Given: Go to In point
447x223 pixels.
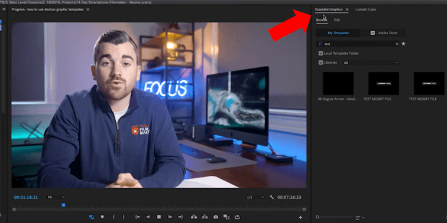Looking at the screenshot, I should pyautogui.click(x=138, y=217).
